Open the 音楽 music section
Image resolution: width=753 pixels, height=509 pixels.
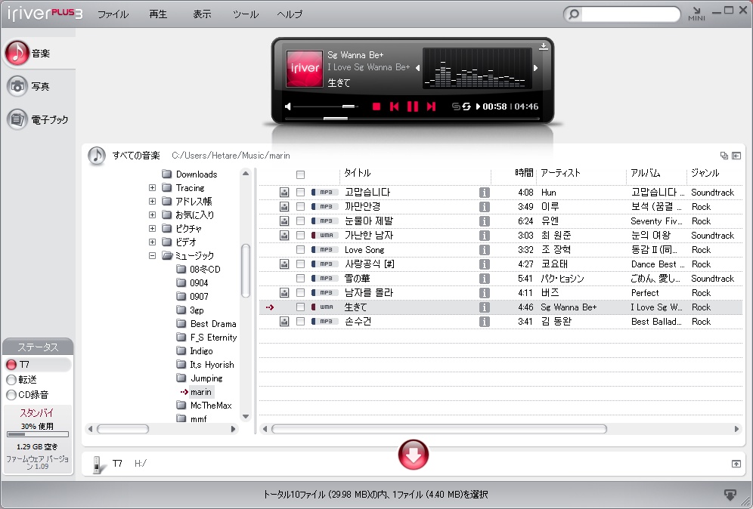(x=27, y=53)
